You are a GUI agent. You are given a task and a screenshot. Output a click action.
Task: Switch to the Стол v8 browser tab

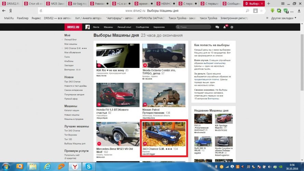pyautogui.click(x=33, y=3)
